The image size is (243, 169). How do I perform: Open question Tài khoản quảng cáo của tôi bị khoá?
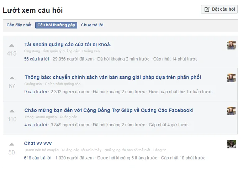[68, 45]
